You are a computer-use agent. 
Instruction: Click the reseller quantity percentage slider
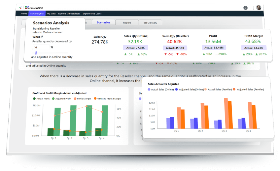[x=36, y=53]
